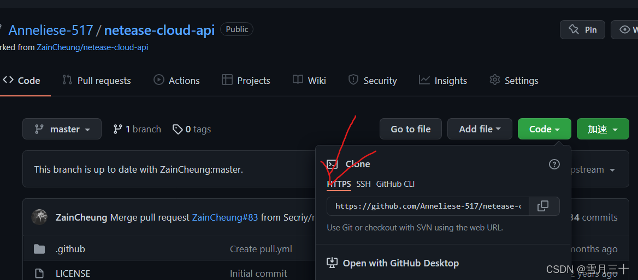Click the terminal icon beside Clone
638x280 pixels.
(333, 164)
